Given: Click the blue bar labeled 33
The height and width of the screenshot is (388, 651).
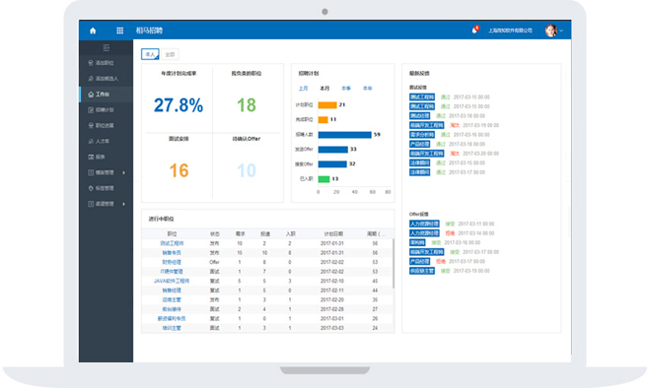Looking at the screenshot, I should 333,150.
